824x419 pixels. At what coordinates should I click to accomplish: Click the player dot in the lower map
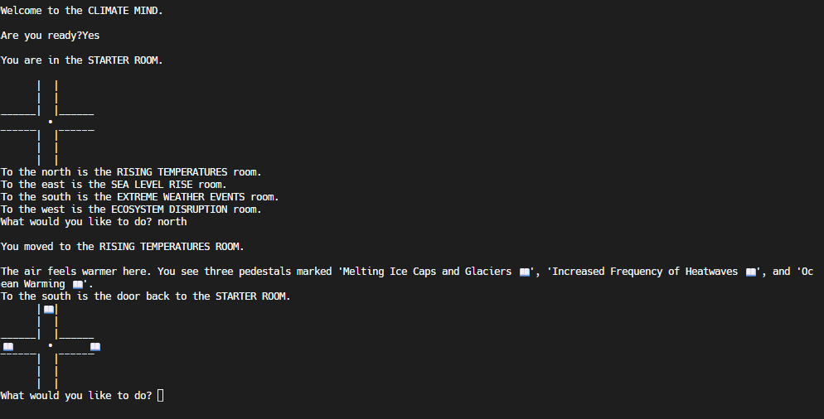coord(51,345)
